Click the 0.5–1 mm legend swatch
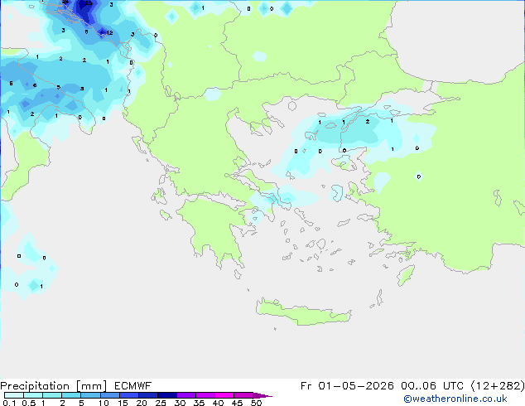525x406 pixels. 33,395
